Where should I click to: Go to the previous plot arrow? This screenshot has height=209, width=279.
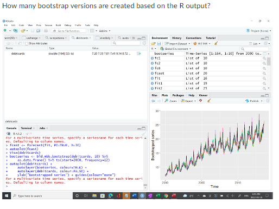153,101
